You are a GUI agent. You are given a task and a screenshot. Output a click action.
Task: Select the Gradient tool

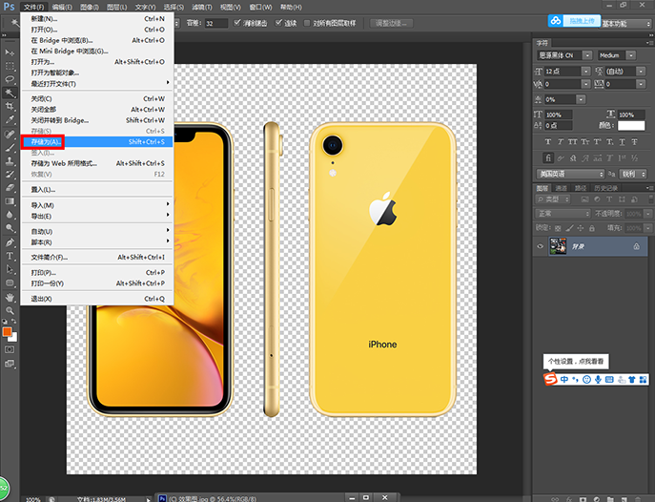(x=10, y=201)
